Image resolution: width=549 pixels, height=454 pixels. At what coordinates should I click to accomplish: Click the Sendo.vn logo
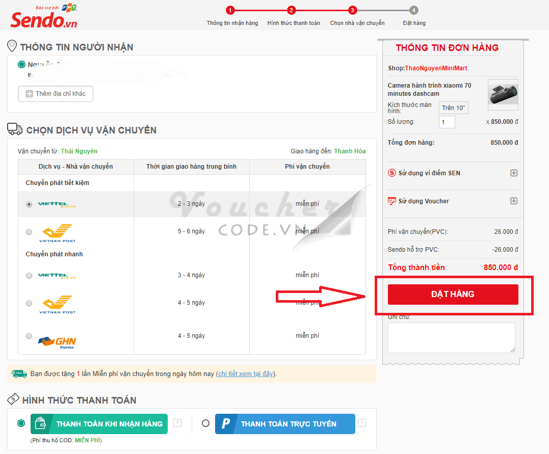tap(44, 18)
